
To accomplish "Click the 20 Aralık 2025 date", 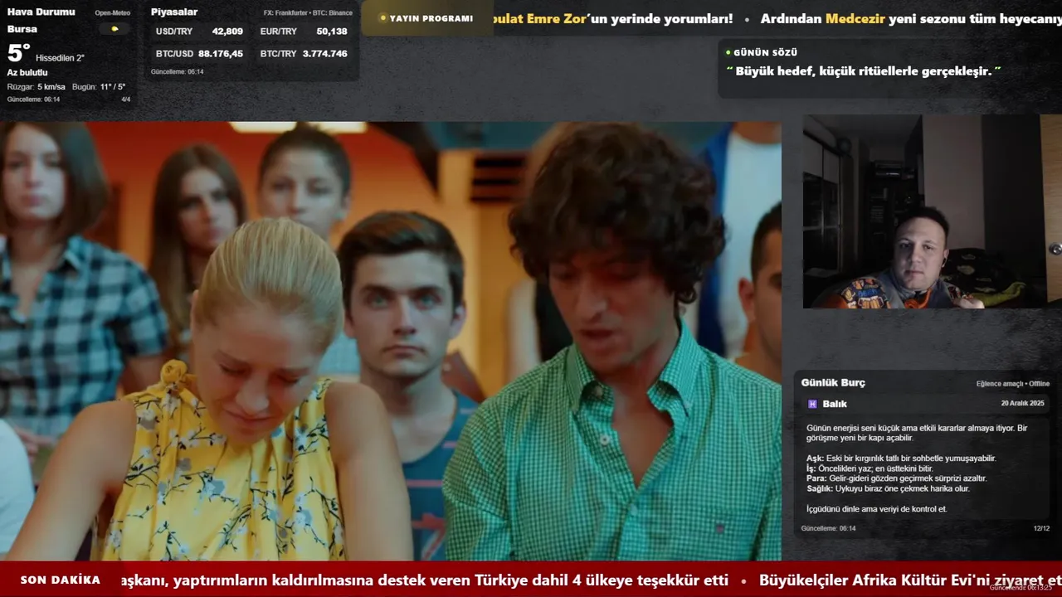I will [x=1022, y=403].
